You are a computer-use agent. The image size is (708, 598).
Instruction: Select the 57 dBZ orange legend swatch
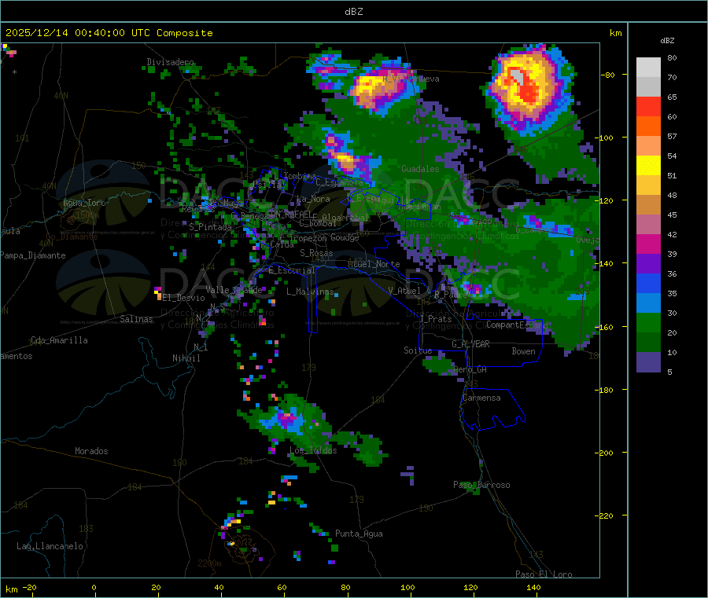(648, 127)
